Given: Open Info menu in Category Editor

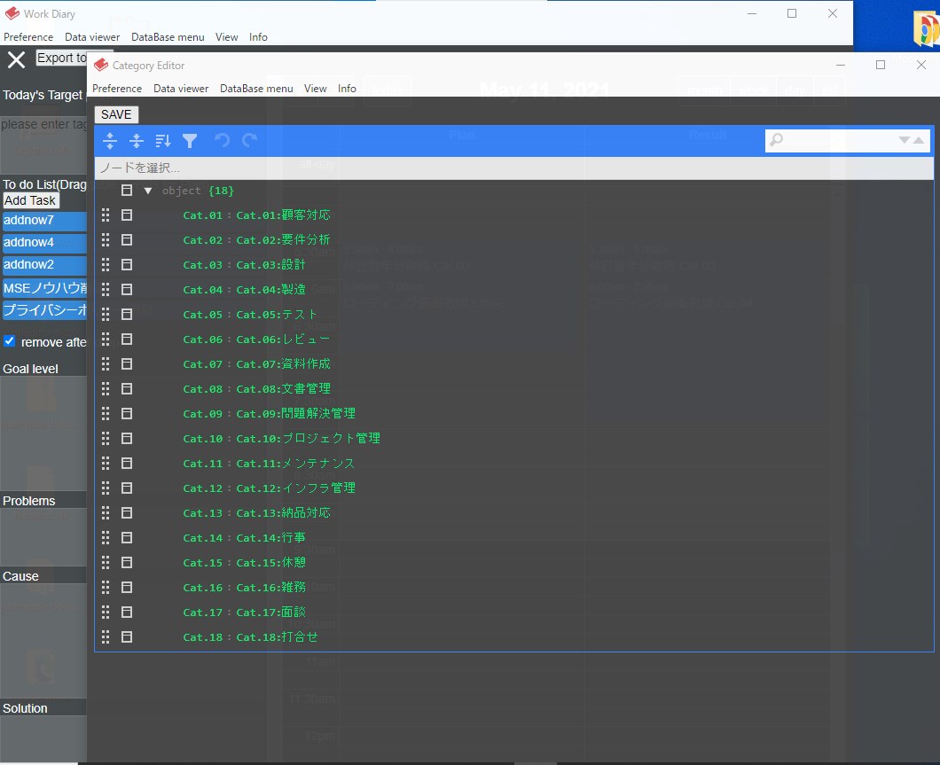Looking at the screenshot, I should click(x=347, y=88).
